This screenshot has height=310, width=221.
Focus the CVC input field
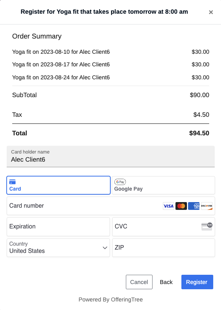[x=164, y=227]
